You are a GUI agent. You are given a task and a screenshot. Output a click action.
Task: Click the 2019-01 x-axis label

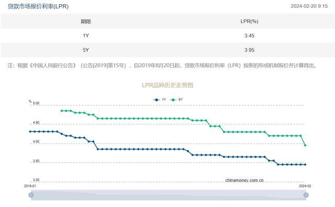[x=30, y=186]
